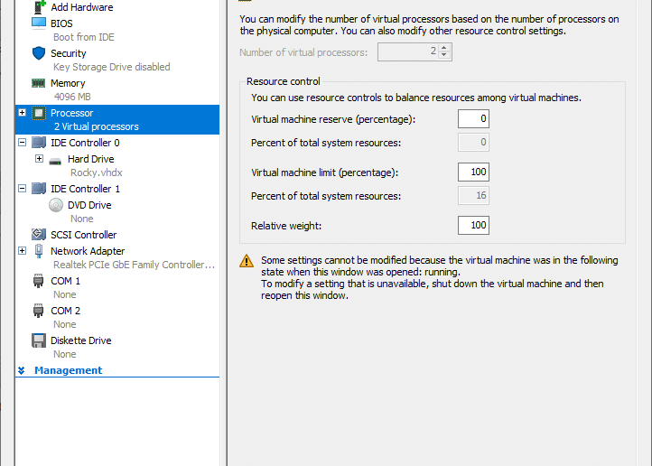Select the COM 2 label

(65, 311)
